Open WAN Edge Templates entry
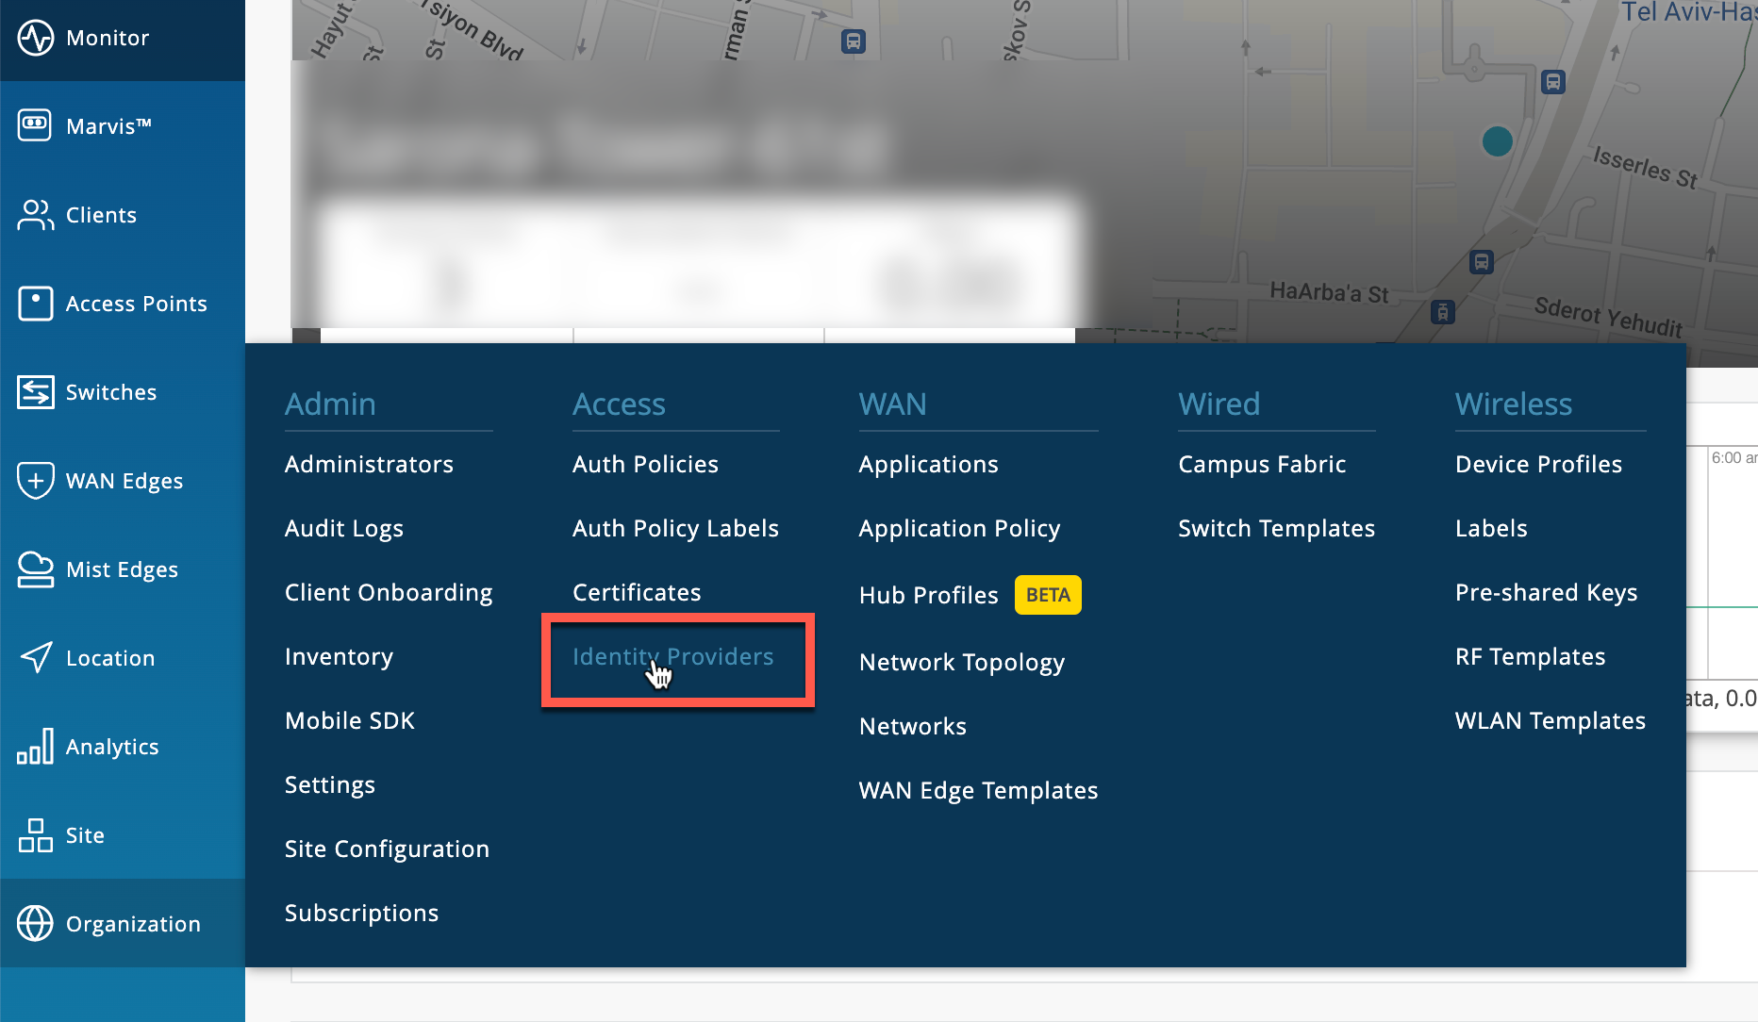This screenshot has height=1022, width=1758. [x=978, y=791]
